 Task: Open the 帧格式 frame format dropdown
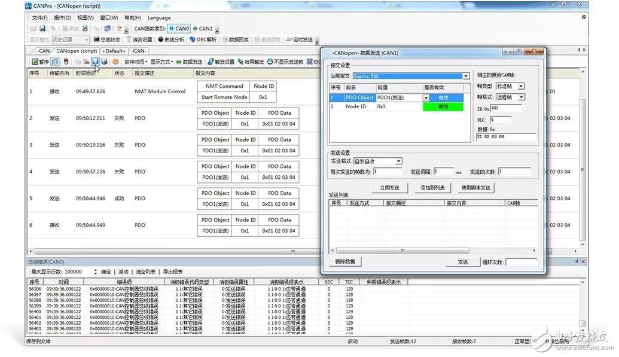(521, 97)
